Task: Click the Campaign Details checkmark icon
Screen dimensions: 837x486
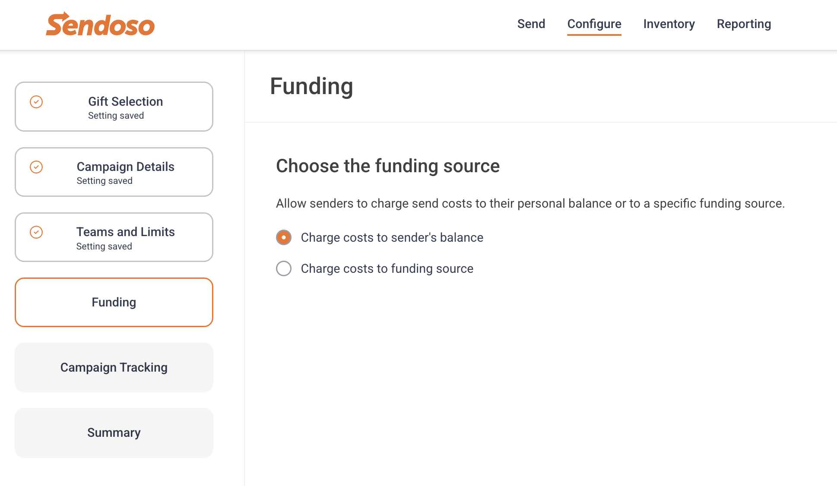Action: point(36,167)
